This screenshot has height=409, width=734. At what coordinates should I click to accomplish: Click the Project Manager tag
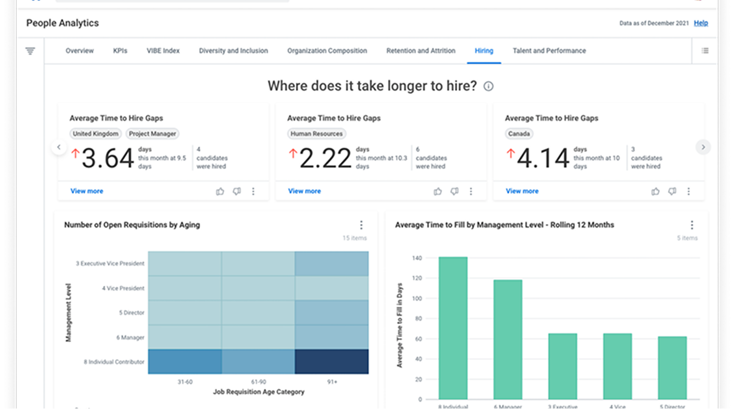click(153, 134)
